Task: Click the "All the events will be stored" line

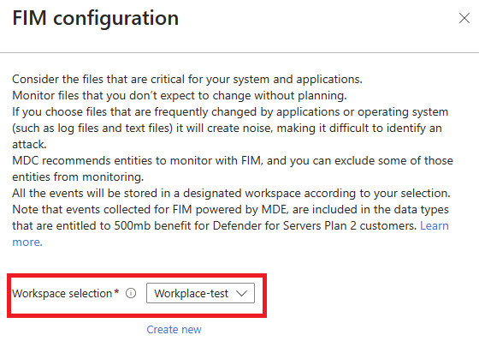Action: coord(231,193)
